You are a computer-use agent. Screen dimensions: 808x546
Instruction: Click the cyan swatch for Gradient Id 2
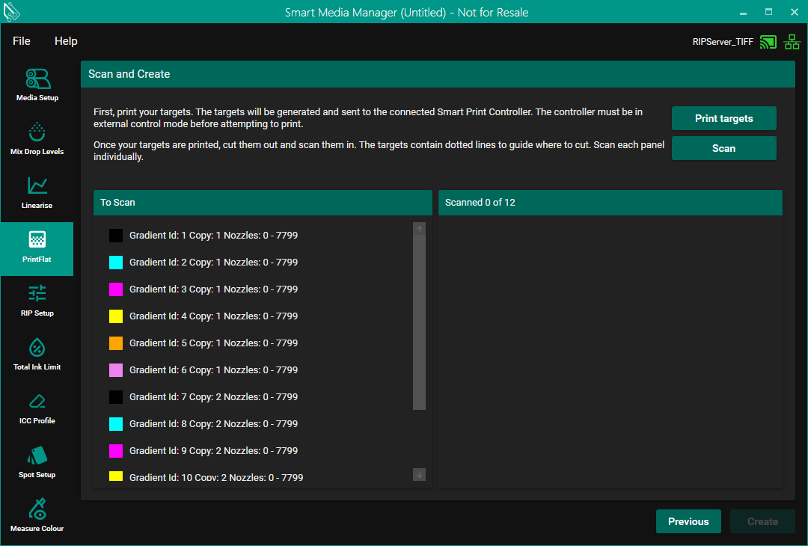click(116, 263)
